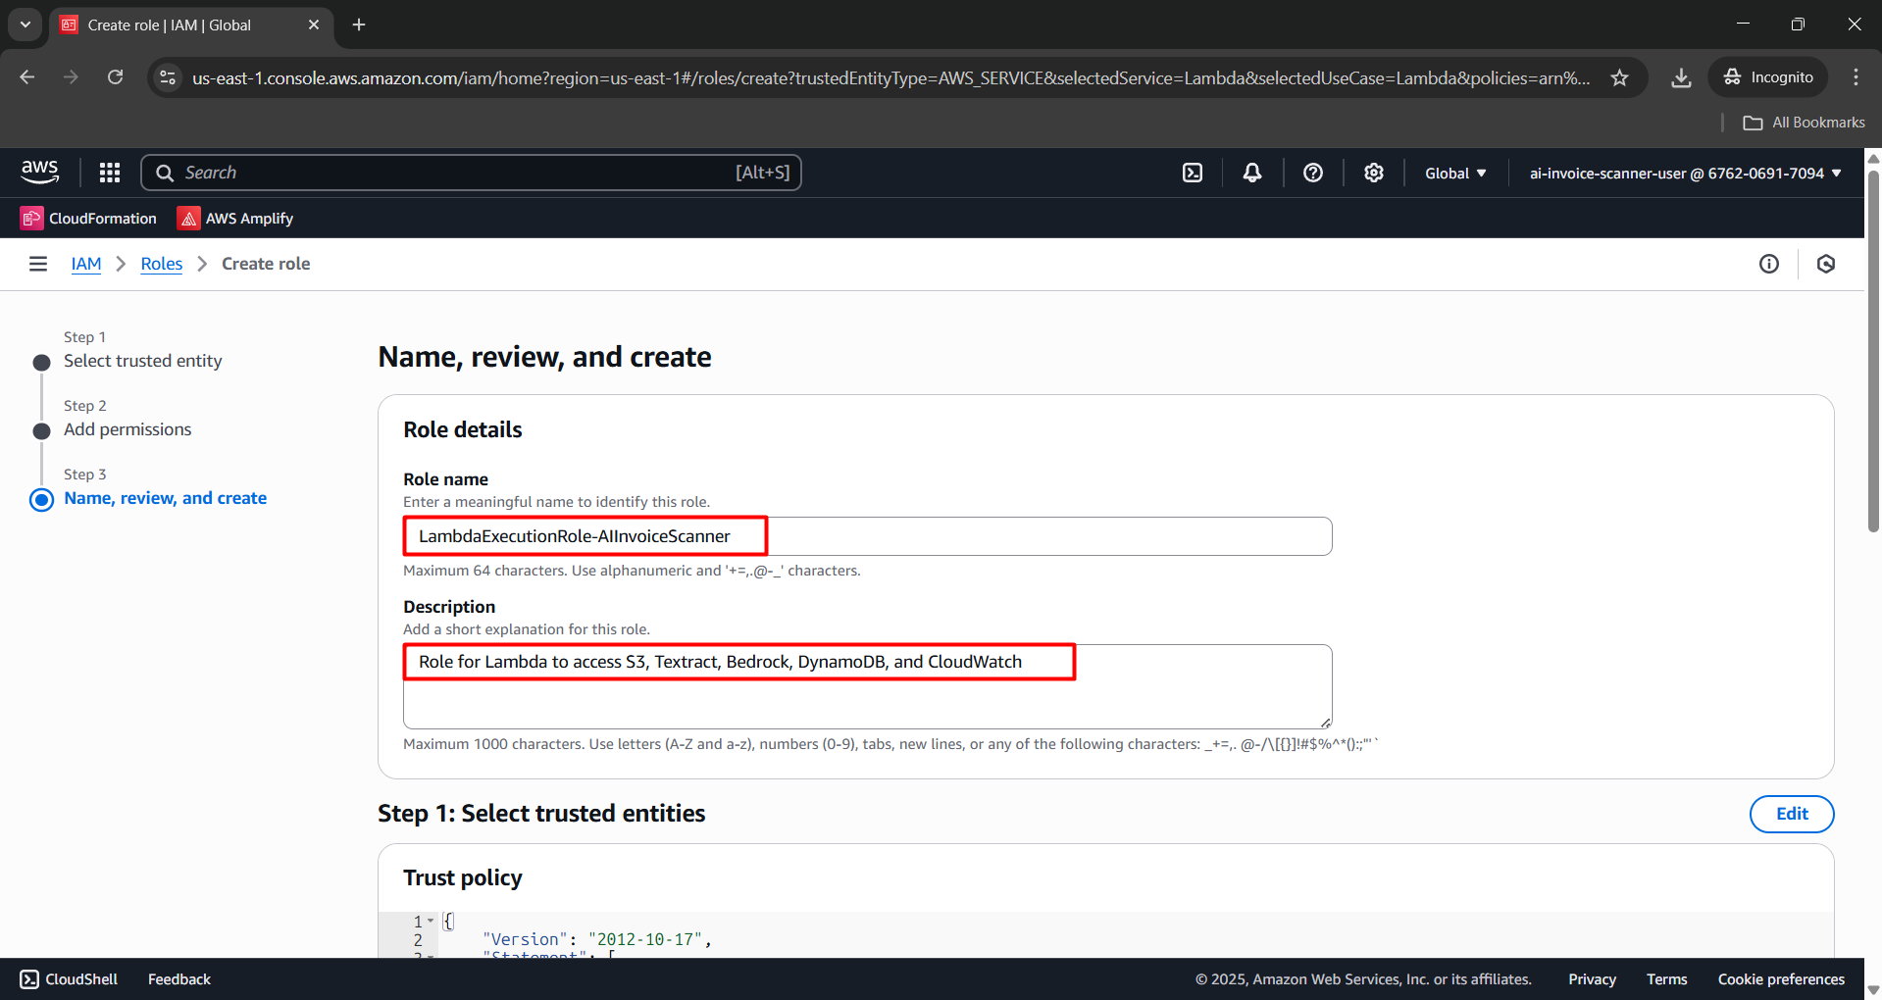Toggle the side navigation hamburger menu
This screenshot has width=1882, height=1000.
38,264
